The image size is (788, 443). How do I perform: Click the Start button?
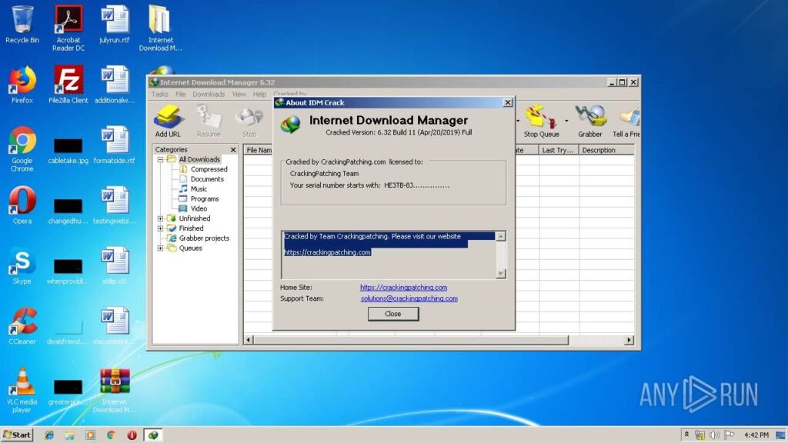(17, 435)
